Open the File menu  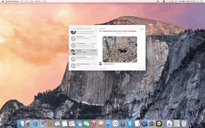[x=22, y=1]
